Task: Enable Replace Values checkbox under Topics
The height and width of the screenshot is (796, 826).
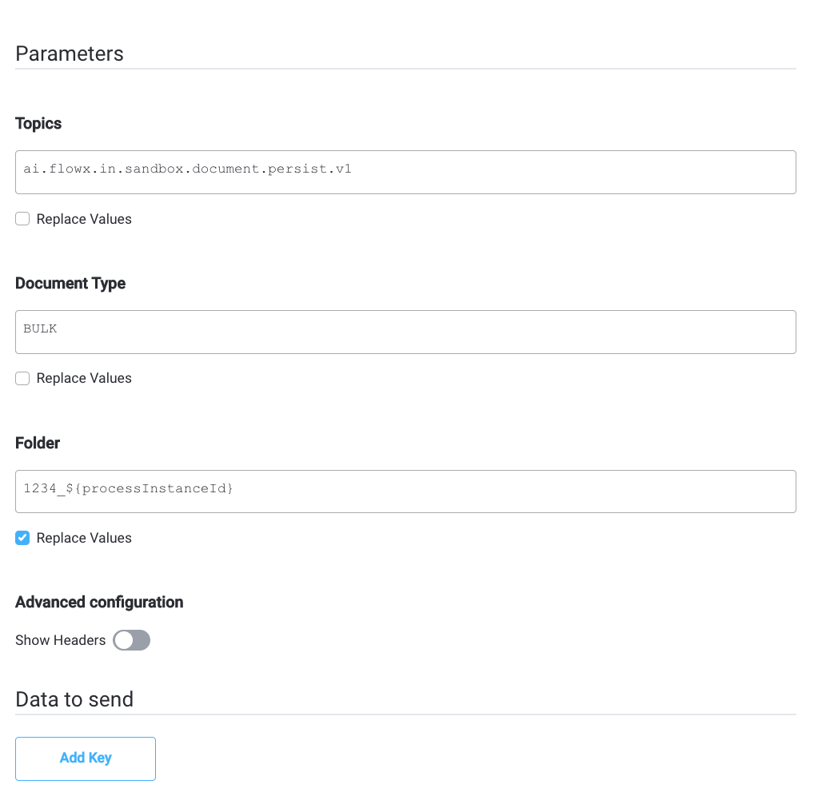Action: (x=22, y=218)
